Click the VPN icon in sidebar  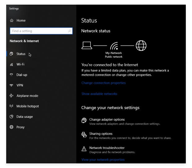12,85
